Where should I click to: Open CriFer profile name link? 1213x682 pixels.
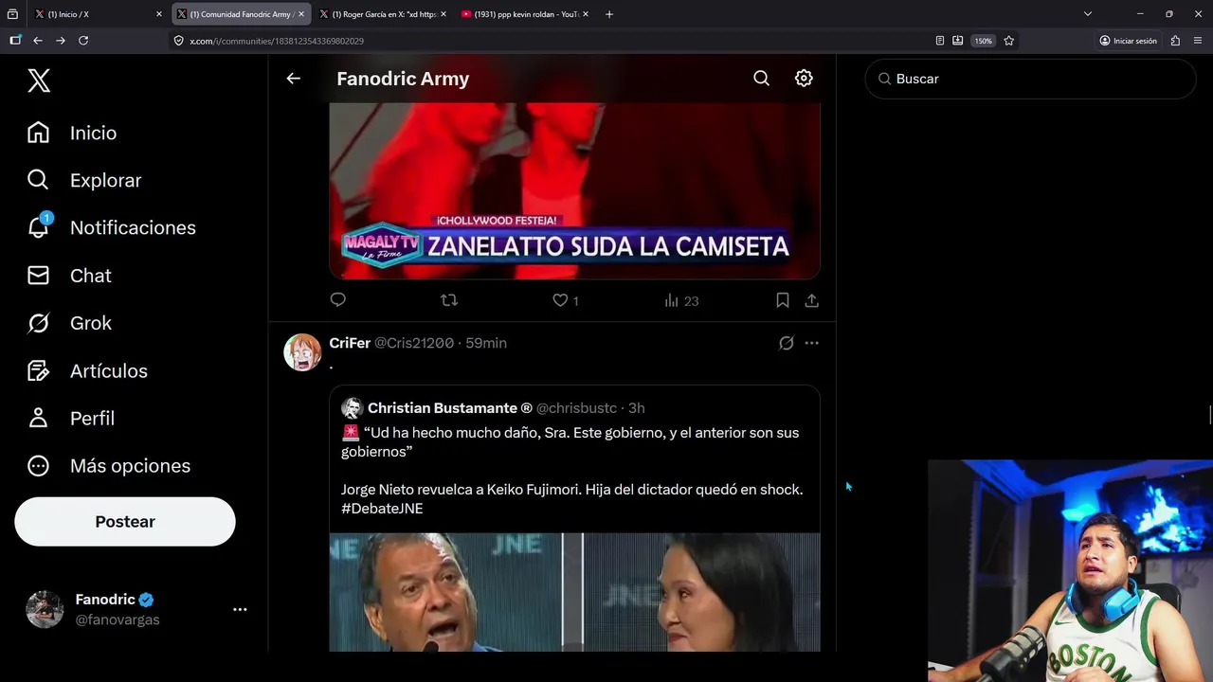point(350,343)
